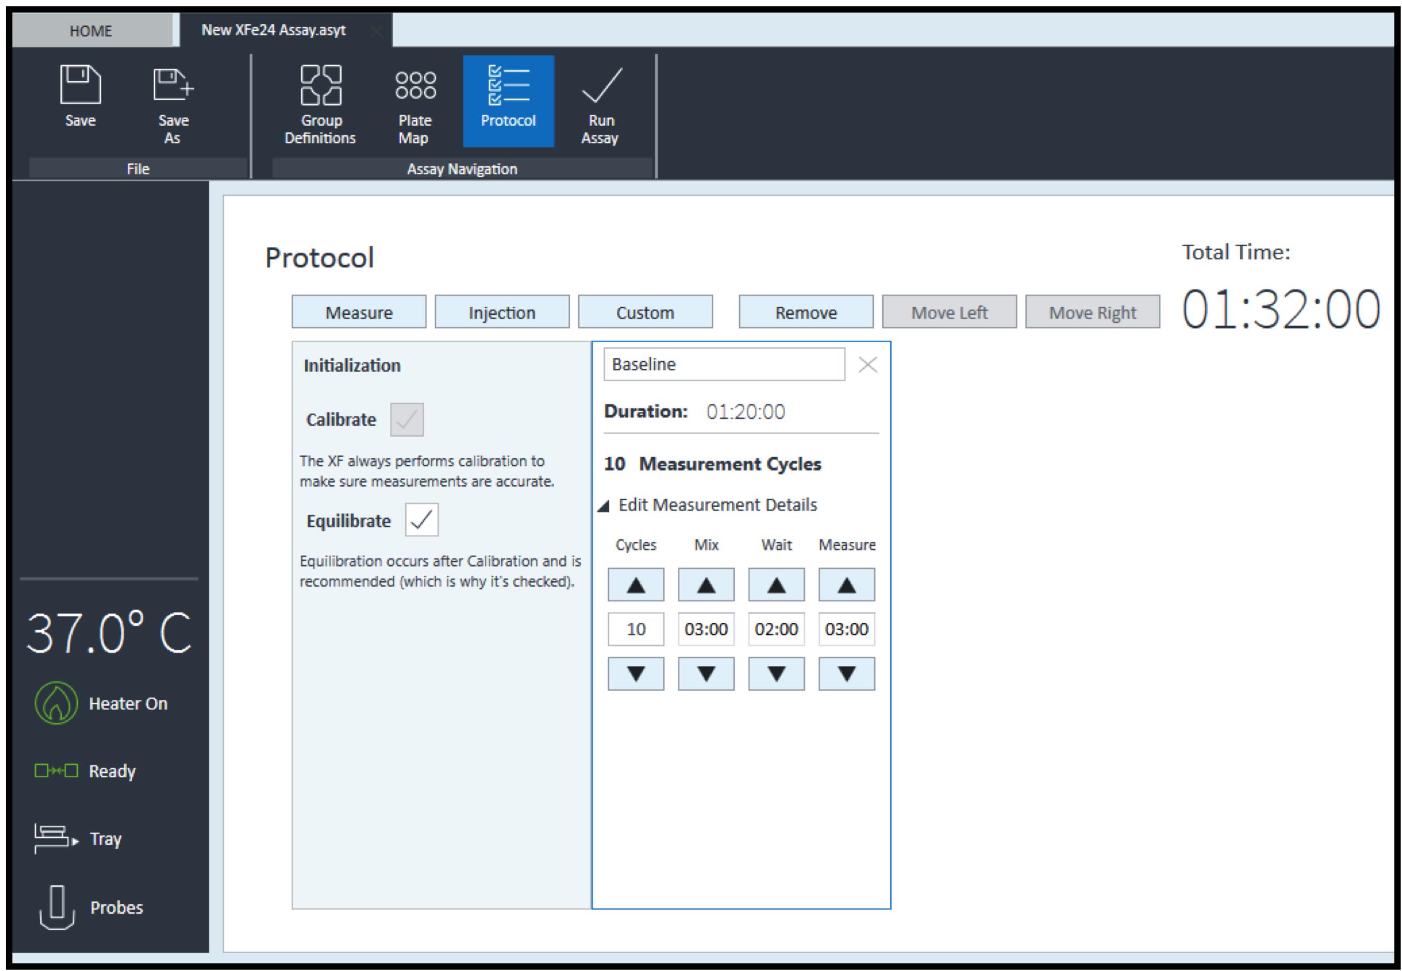Image resolution: width=1402 pixels, height=971 pixels.
Task: Click the Wait time field 02:00
Action: [776, 629]
